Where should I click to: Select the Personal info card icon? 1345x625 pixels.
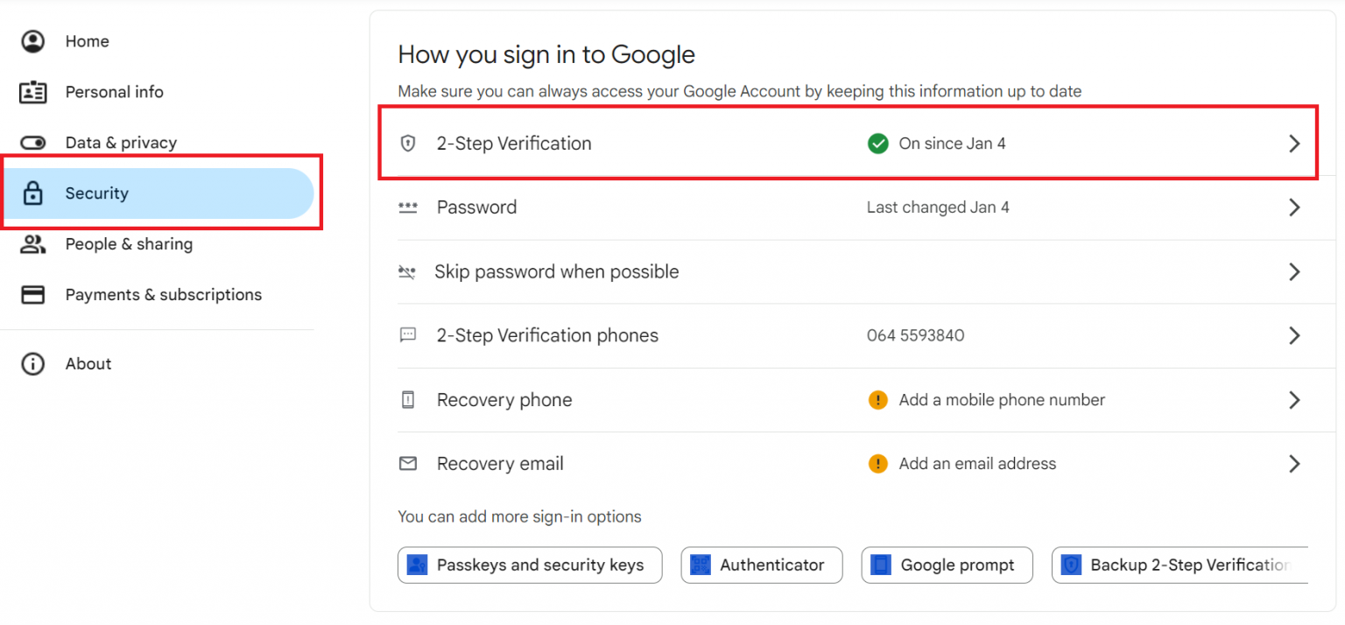pos(32,92)
